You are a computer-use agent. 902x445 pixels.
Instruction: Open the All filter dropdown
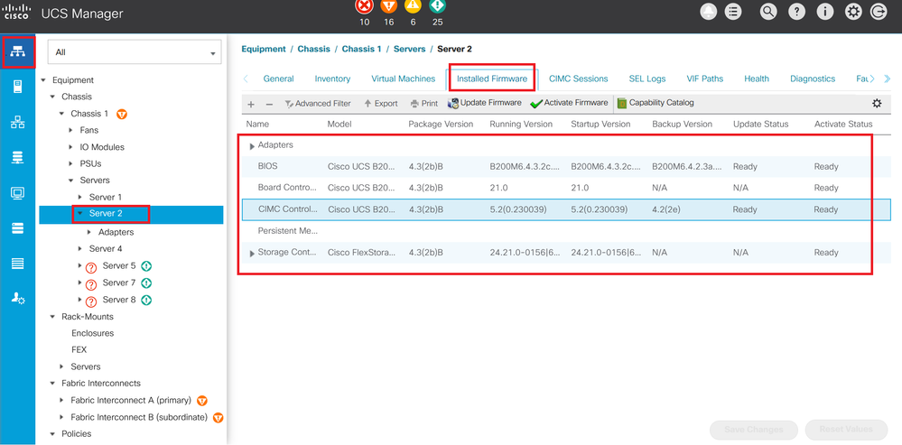(135, 52)
